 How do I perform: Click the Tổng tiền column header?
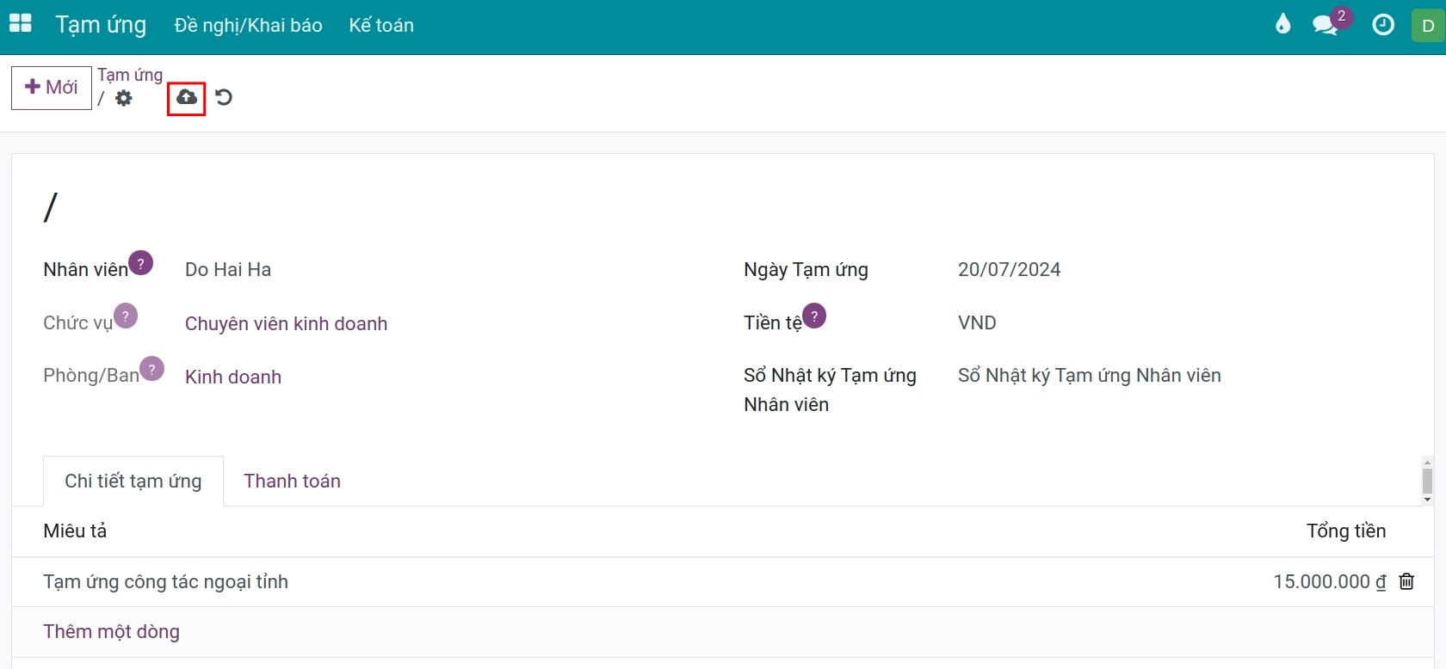[x=1346, y=531]
